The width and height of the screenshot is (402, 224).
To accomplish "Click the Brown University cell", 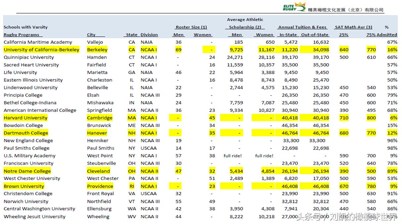I will pyautogui.click(x=24, y=186).
